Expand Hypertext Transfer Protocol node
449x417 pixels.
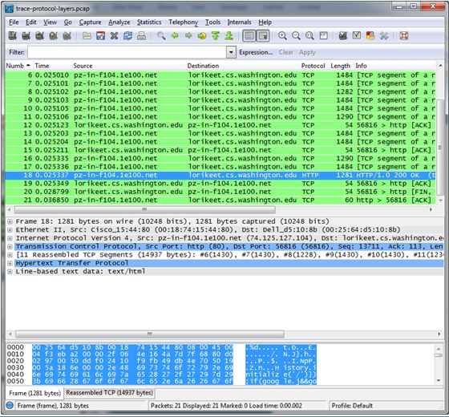[x=10, y=263]
